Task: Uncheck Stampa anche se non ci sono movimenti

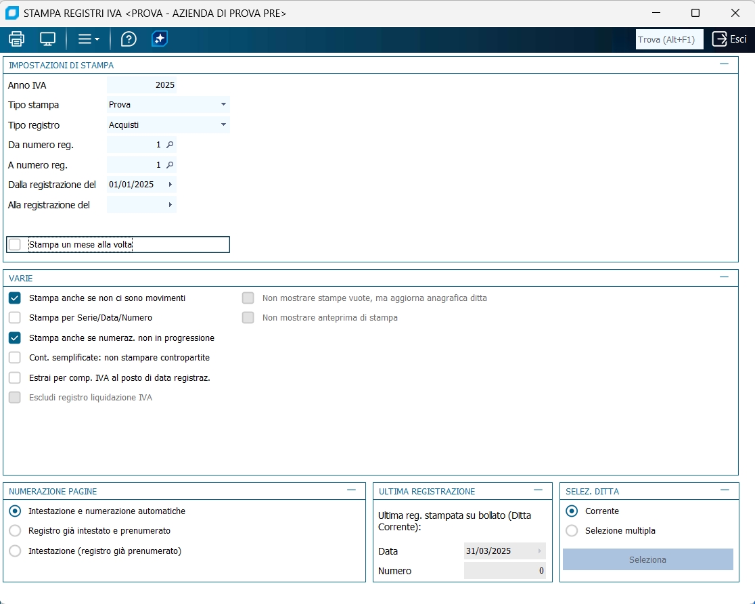Action: click(x=15, y=298)
